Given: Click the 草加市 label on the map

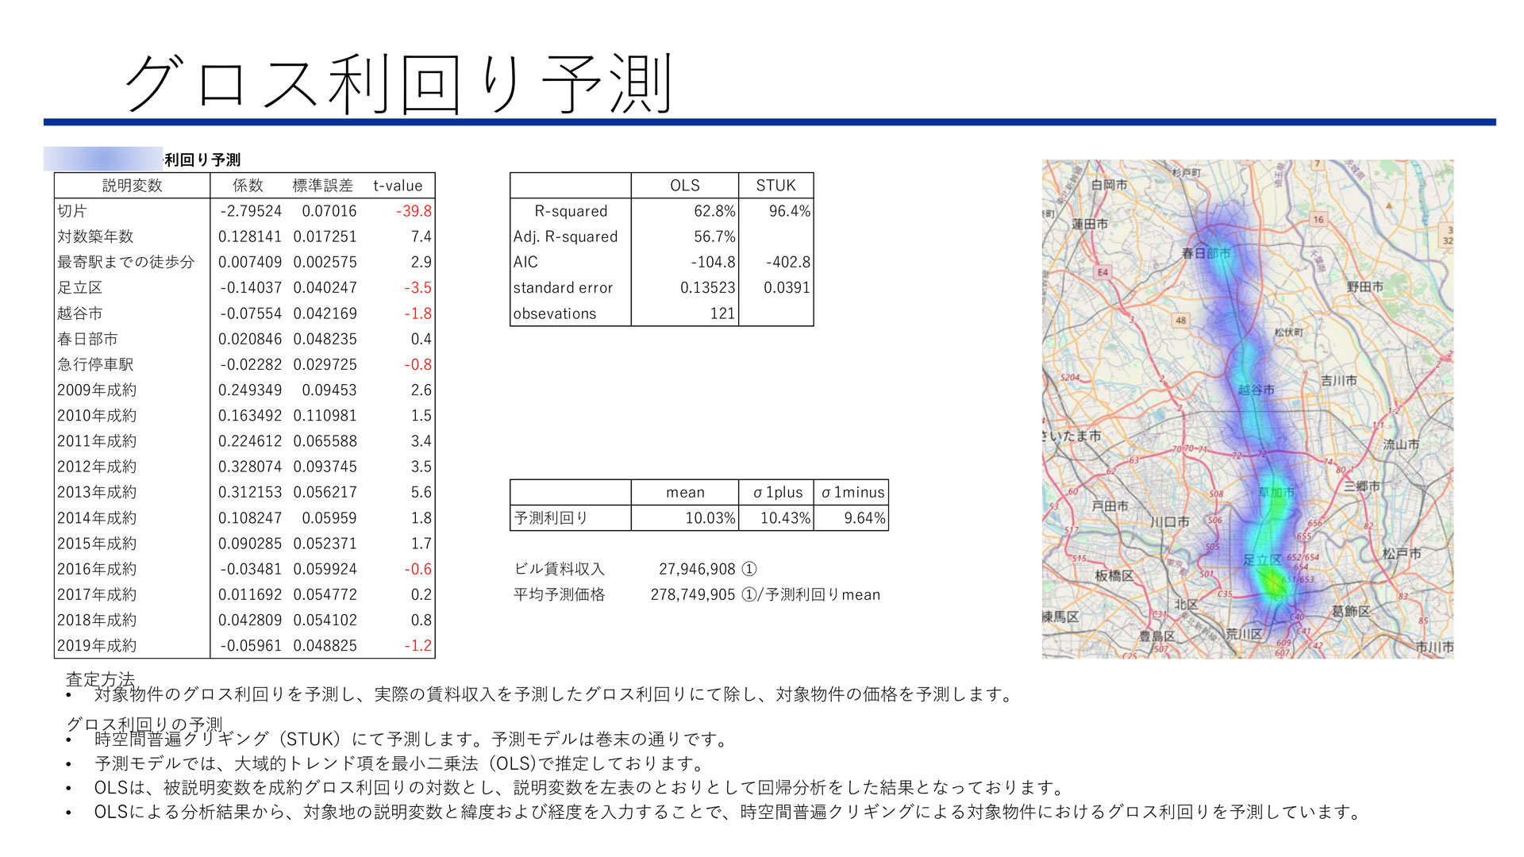Looking at the screenshot, I should 1276,492.
